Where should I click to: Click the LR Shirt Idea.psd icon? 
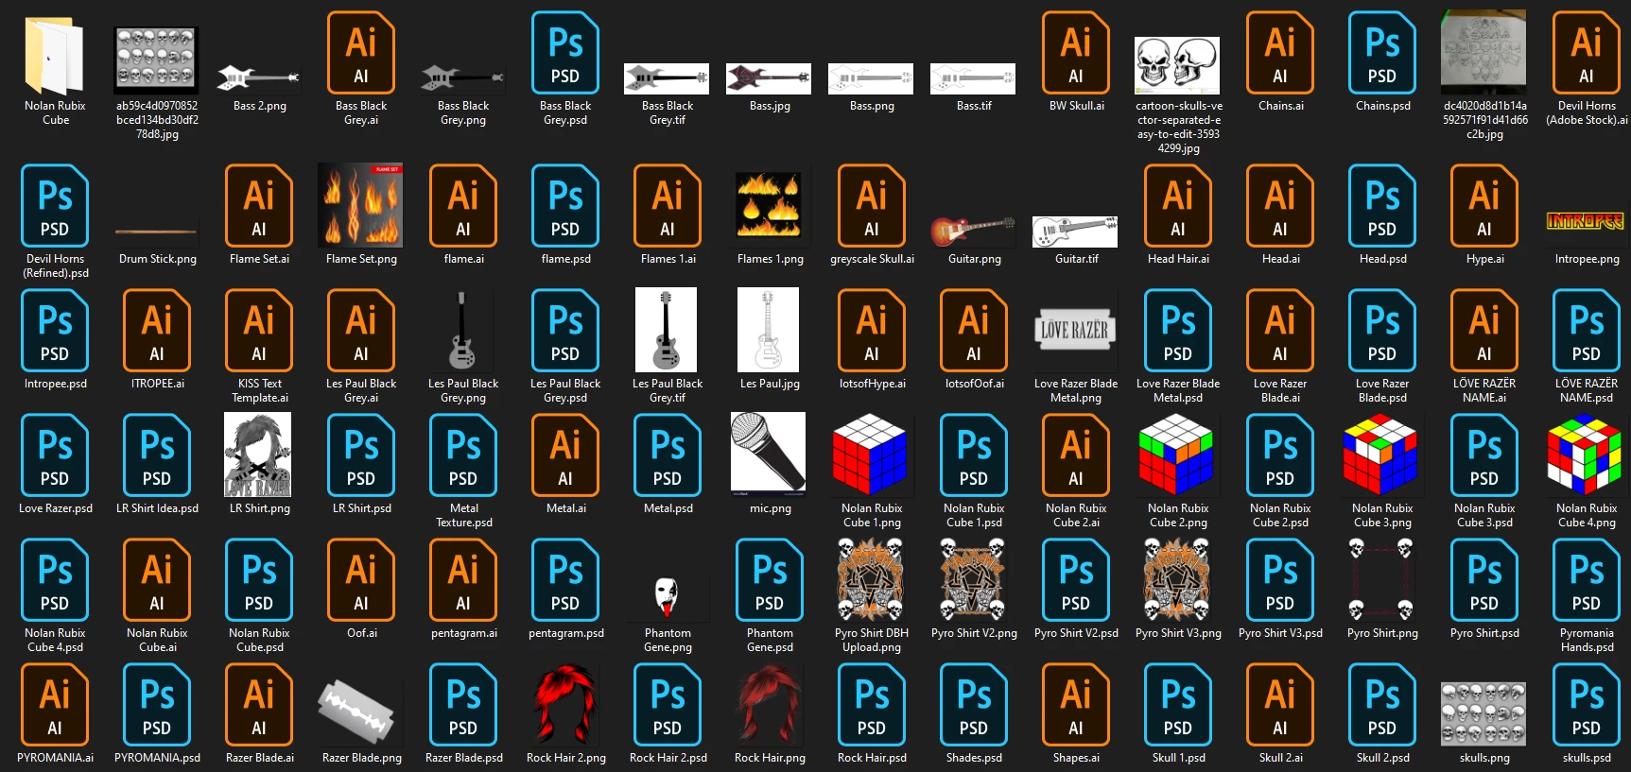coord(157,455)
